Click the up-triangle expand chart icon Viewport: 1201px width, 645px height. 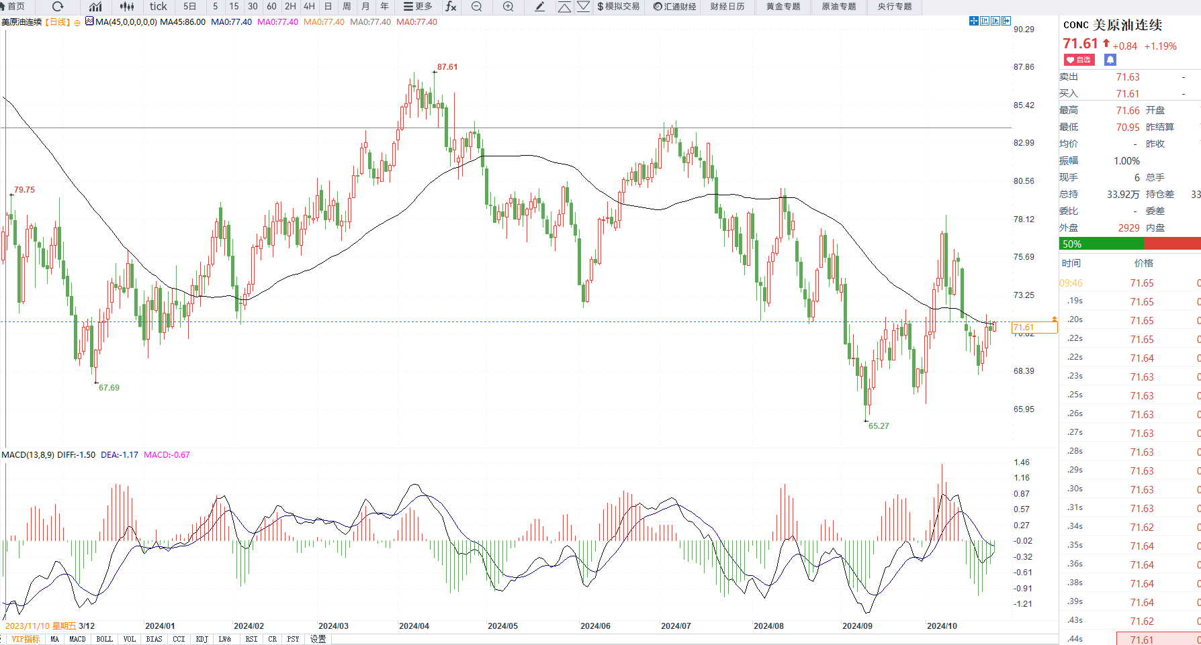[x=564, y=7]
